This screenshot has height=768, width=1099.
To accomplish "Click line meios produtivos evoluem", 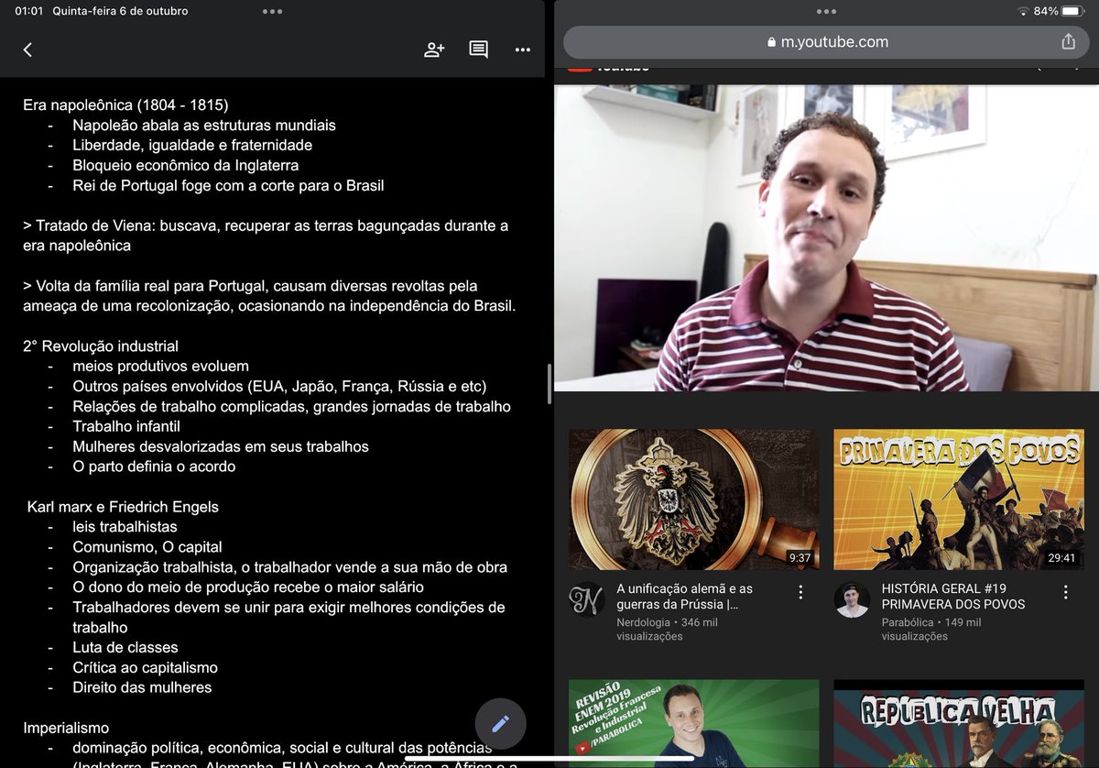I will [x=161, y=366].
